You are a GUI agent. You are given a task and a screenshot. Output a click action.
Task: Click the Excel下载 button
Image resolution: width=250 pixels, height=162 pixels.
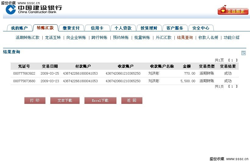click(x=100, y=100)
